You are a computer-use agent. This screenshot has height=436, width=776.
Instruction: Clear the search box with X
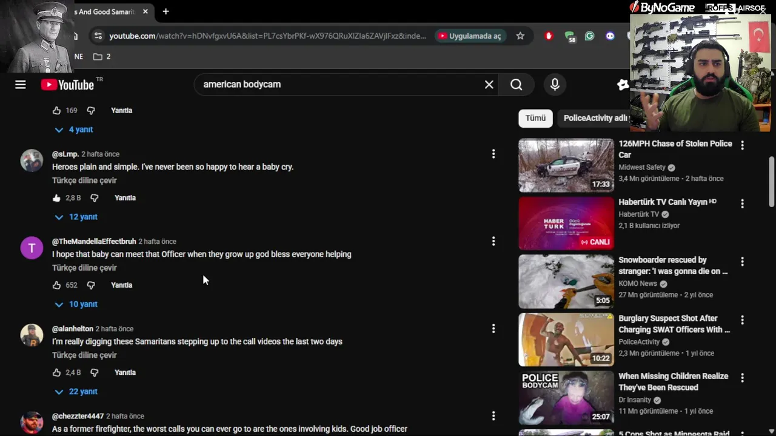pos(489,85)
